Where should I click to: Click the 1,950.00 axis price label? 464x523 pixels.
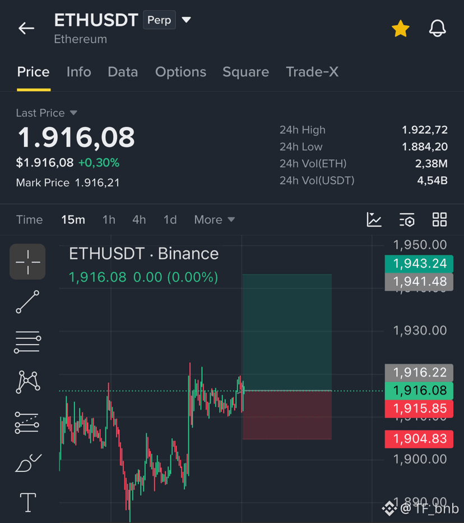420,245
